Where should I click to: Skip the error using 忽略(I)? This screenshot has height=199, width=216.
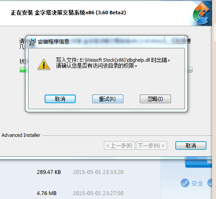tap(155, 99)
